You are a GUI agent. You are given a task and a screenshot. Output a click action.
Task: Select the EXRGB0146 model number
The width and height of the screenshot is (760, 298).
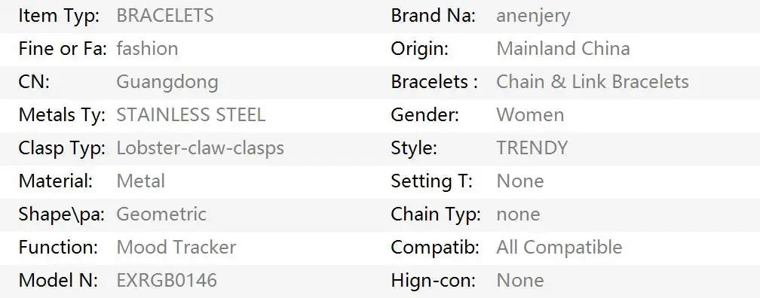[167, 280]
